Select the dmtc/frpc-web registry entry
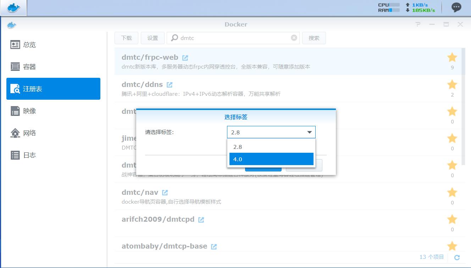The height and width of the screenshot is (268, 471). coord(288,62)
